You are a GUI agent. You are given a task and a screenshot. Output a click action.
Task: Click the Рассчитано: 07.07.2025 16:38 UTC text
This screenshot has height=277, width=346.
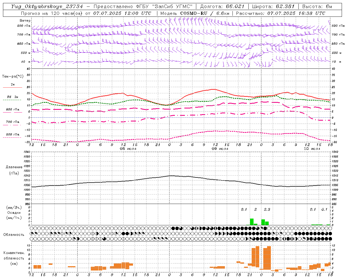[x=281, y=13]
